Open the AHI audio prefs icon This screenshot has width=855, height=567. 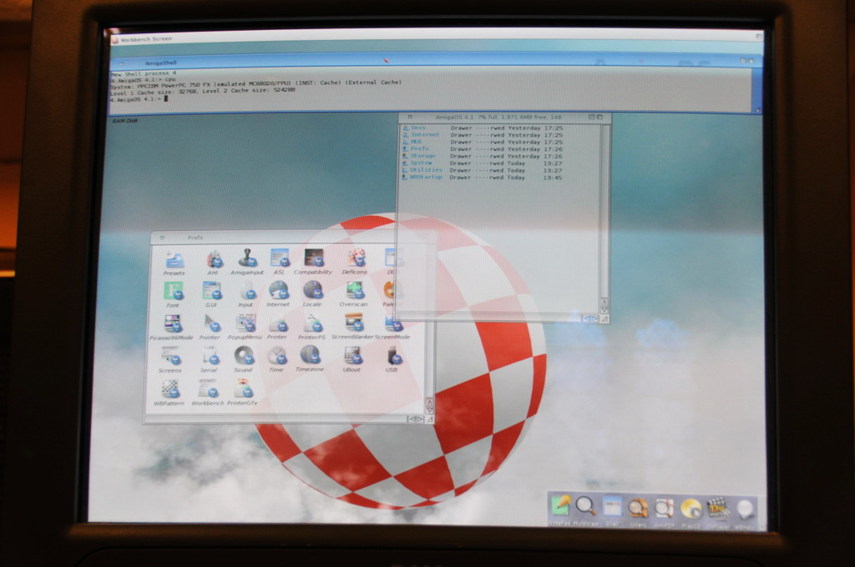coord(213,263)
